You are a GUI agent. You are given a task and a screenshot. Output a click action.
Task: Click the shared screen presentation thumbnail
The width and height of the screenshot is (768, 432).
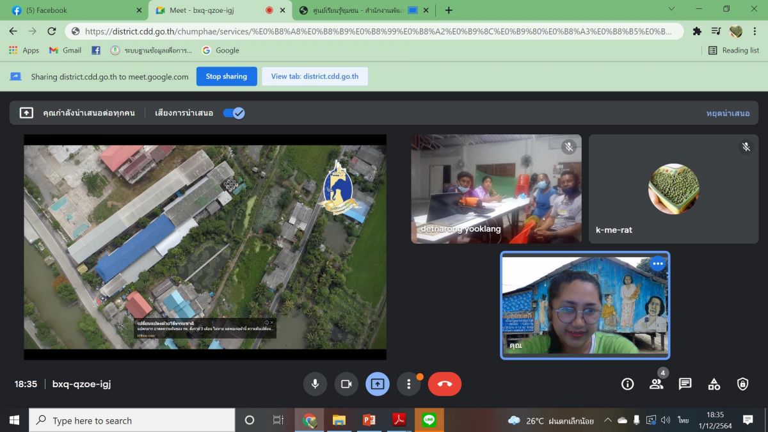(205, 246)
